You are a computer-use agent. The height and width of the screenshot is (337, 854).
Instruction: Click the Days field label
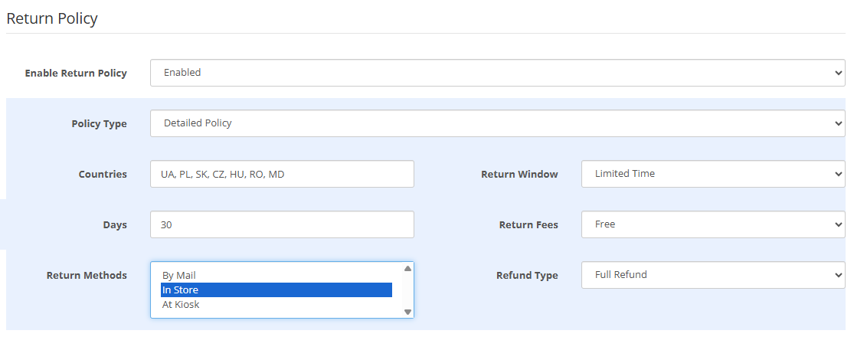coord(114,225)
